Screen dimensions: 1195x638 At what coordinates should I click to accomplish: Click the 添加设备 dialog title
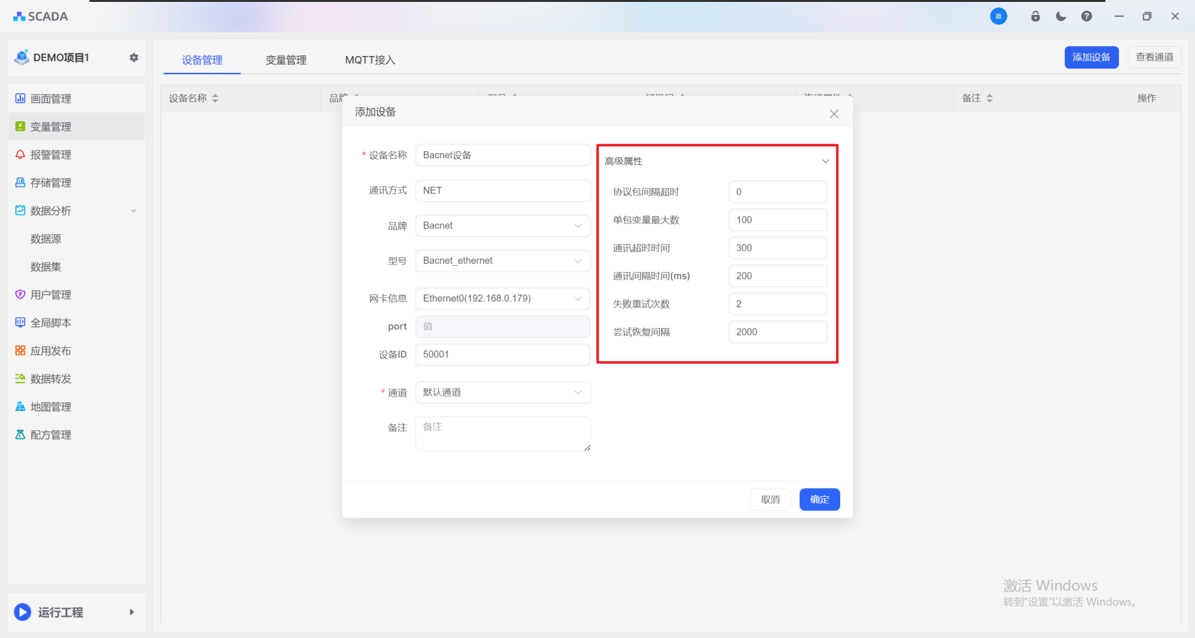point(375,112)
